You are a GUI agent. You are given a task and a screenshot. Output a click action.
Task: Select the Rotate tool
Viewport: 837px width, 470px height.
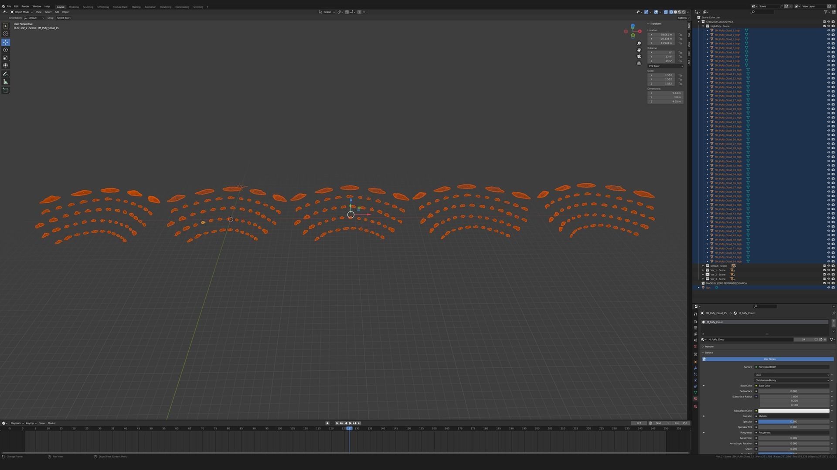(x=6, y=50)
